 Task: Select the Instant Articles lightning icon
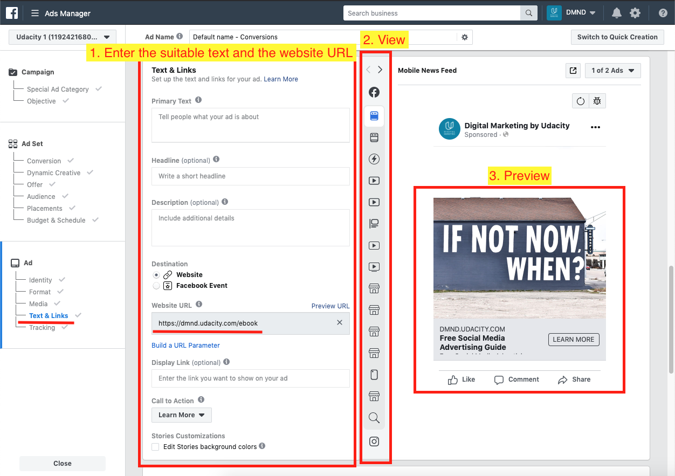[x=374, y=159]
